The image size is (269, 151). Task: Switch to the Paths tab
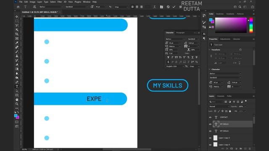point(229,96)
